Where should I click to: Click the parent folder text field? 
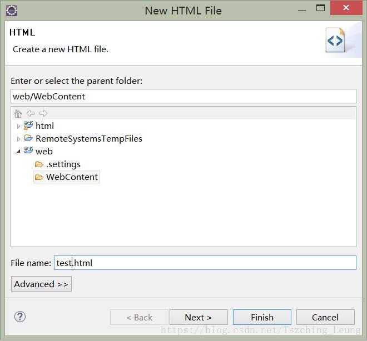pyautogui.click(x=183, y=96)
